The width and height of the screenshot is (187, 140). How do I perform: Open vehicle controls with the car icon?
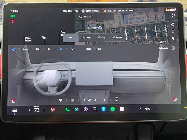15,111
